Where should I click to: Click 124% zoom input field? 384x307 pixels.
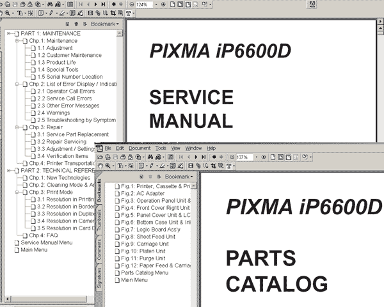pyautogui.click(x=144, y=4)
